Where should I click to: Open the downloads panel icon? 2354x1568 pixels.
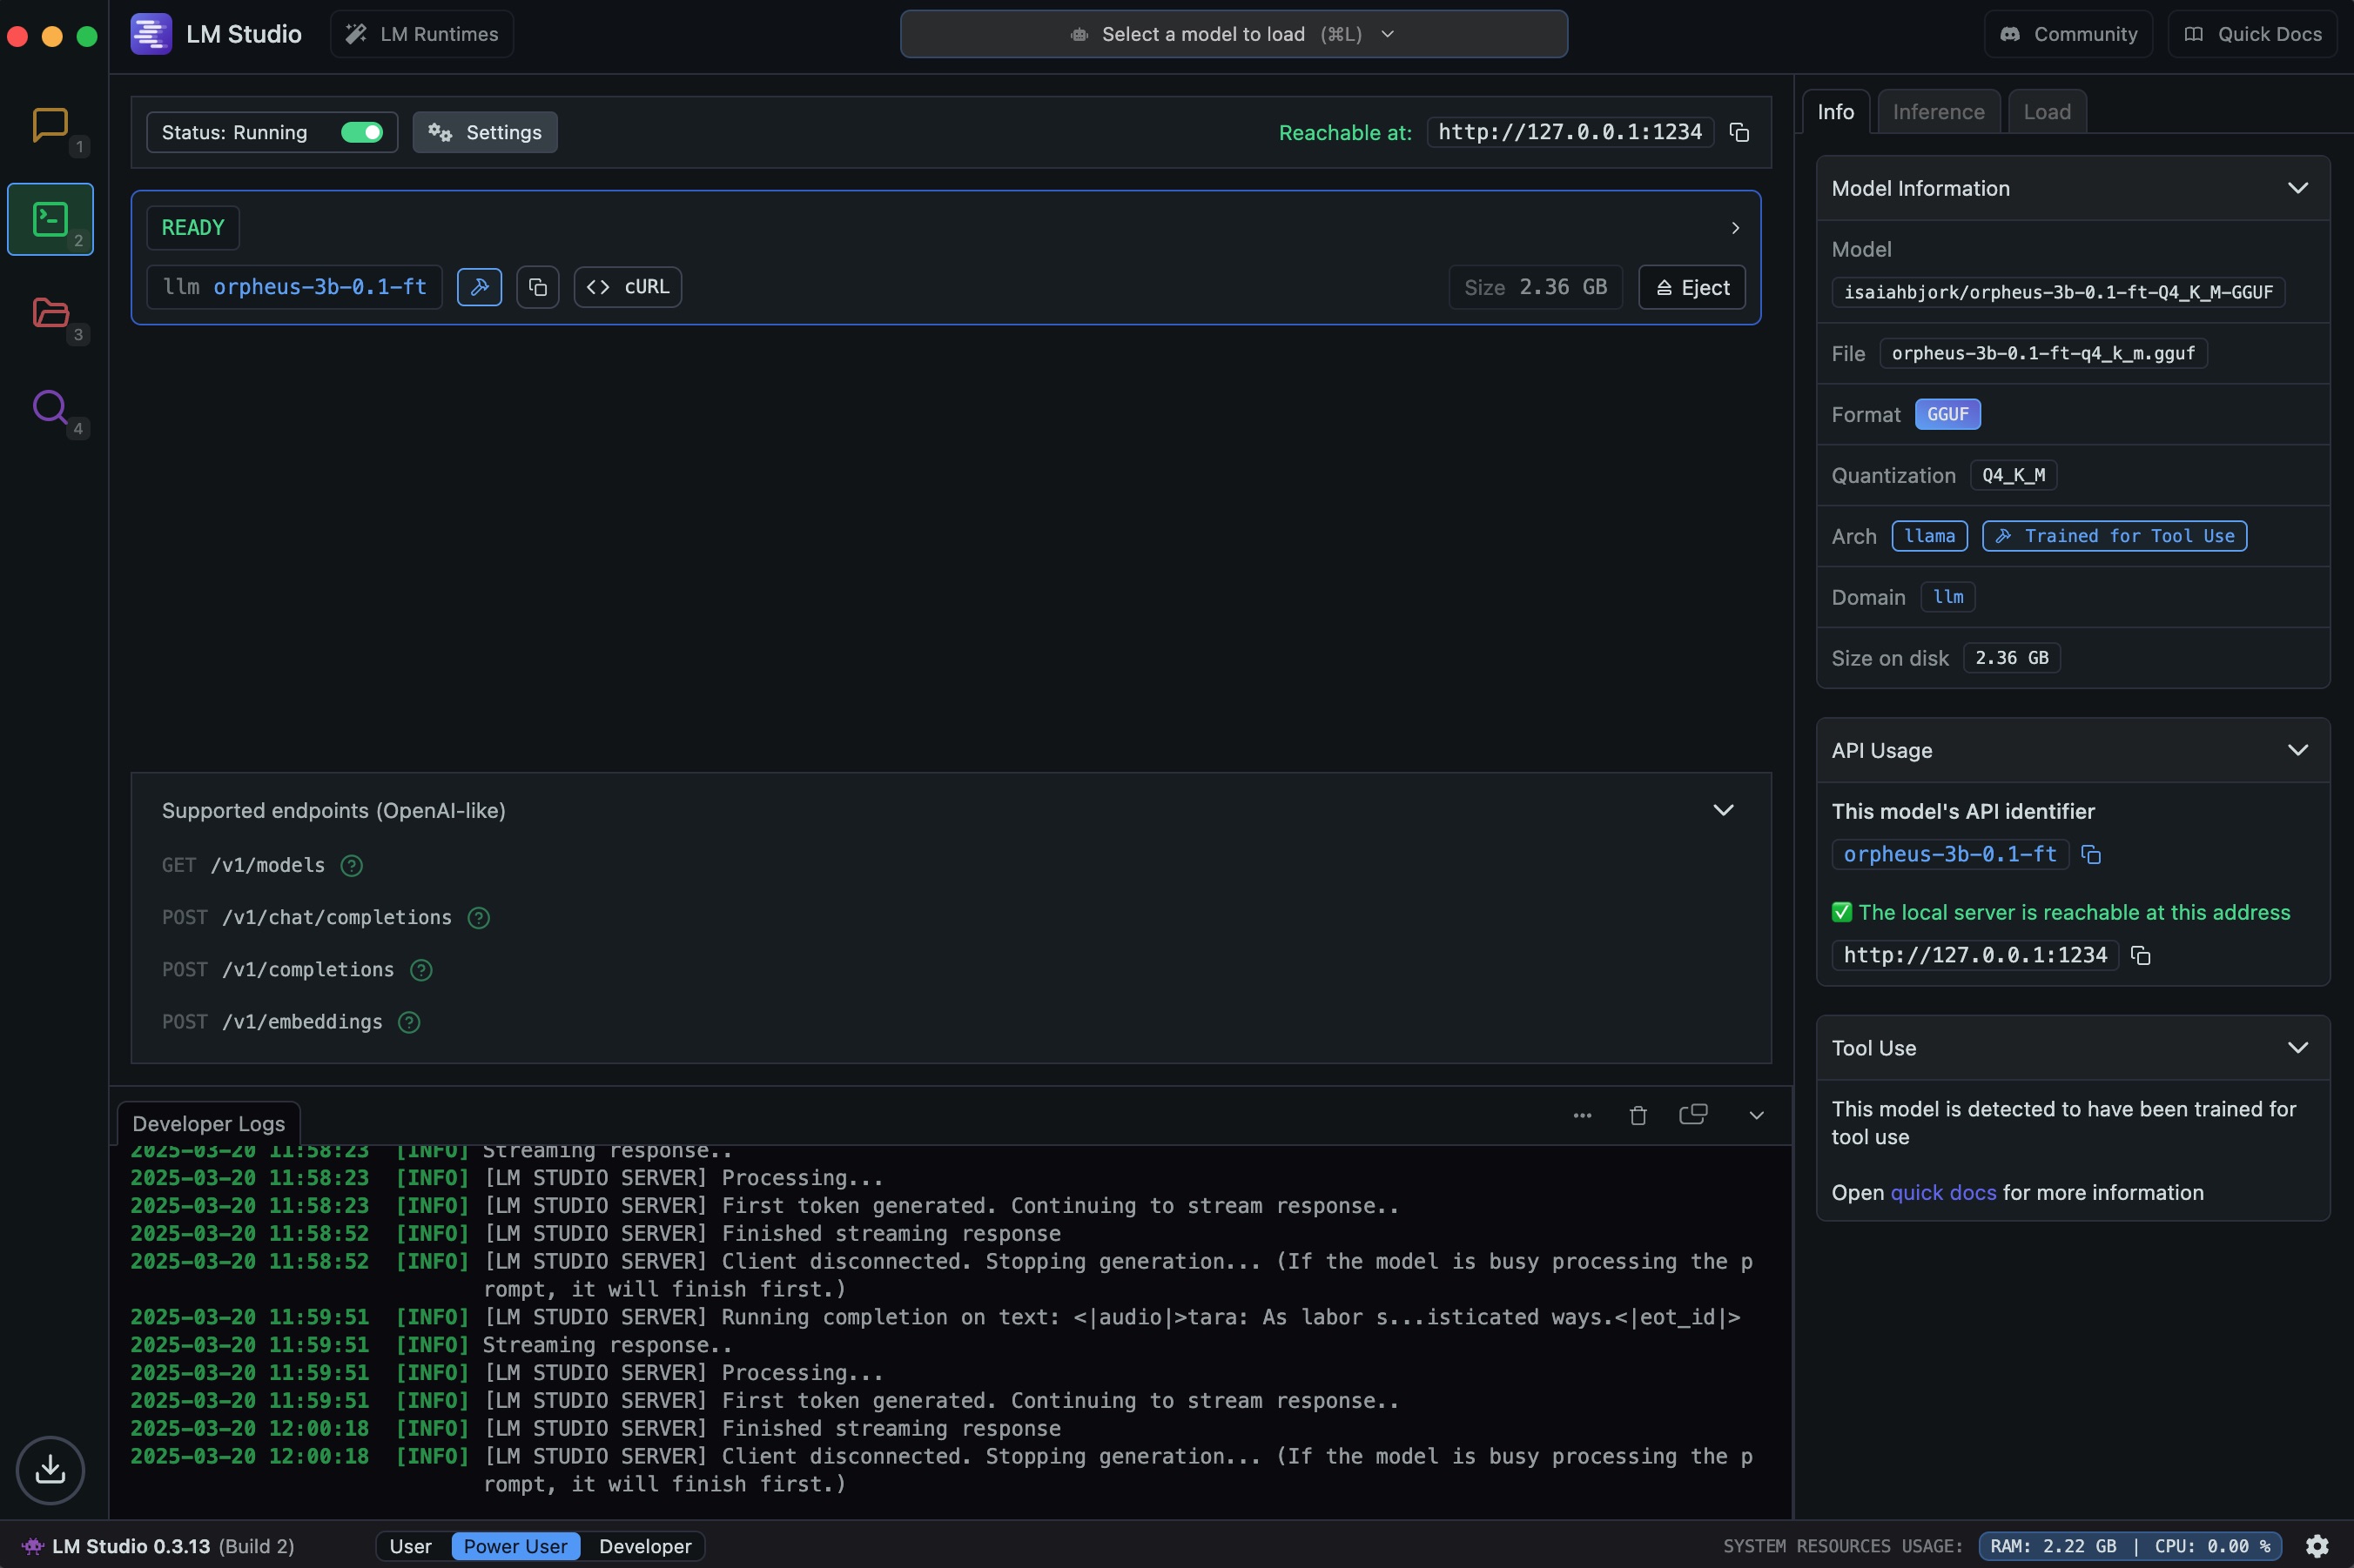pyautogui.click(x=50, y=1469)
